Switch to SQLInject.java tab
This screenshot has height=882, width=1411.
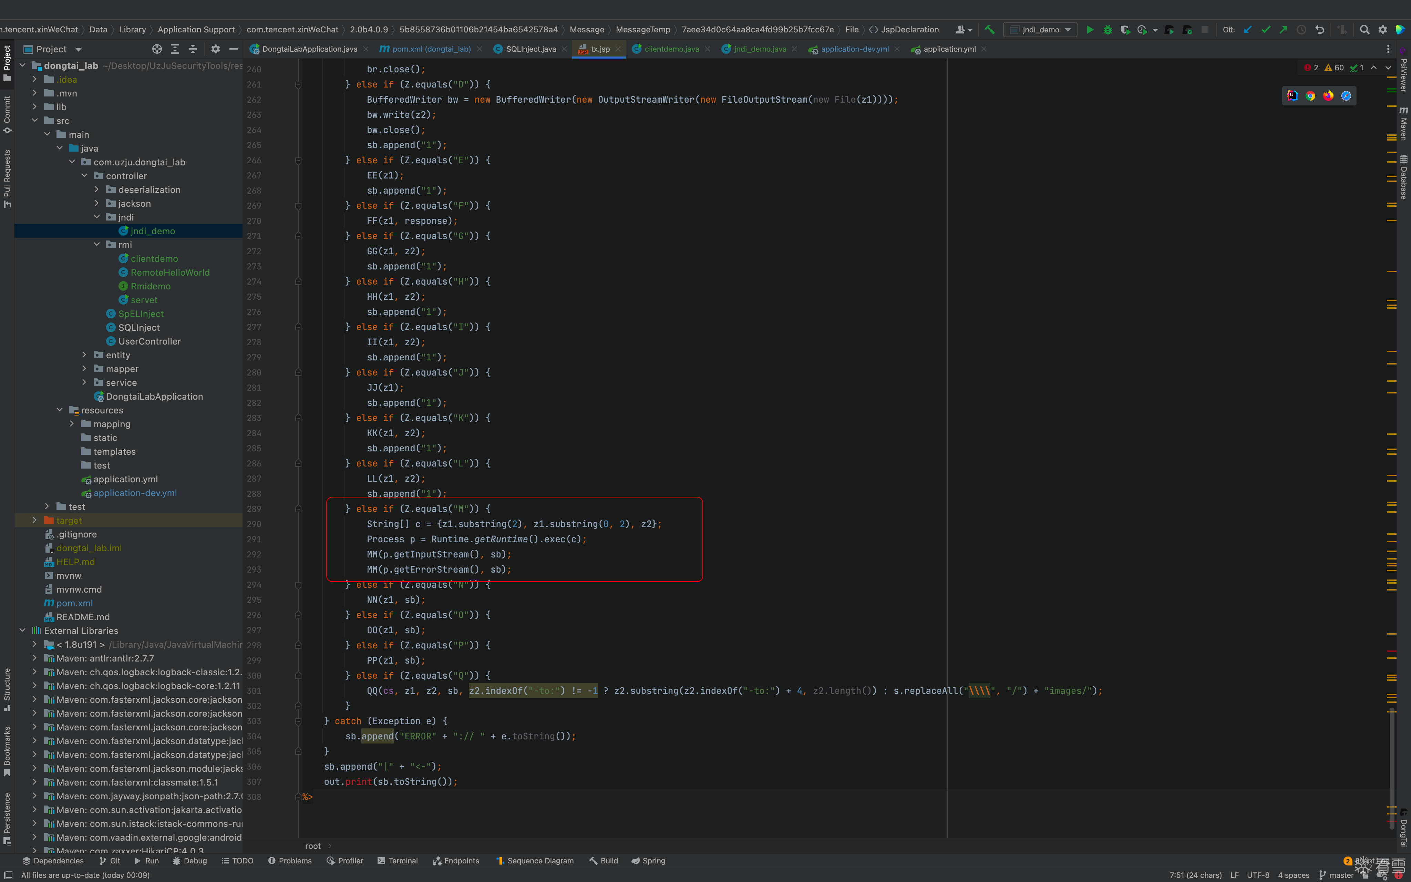[530, 49]
